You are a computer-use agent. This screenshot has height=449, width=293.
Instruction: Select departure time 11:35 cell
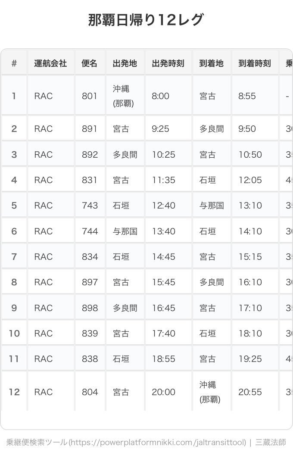[x=168, y=180]
